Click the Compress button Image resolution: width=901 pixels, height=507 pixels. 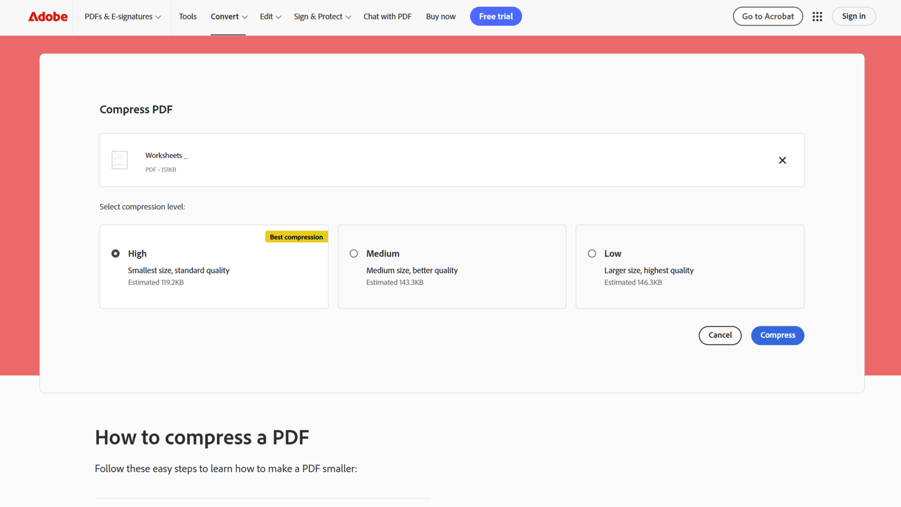coord(778,335)
